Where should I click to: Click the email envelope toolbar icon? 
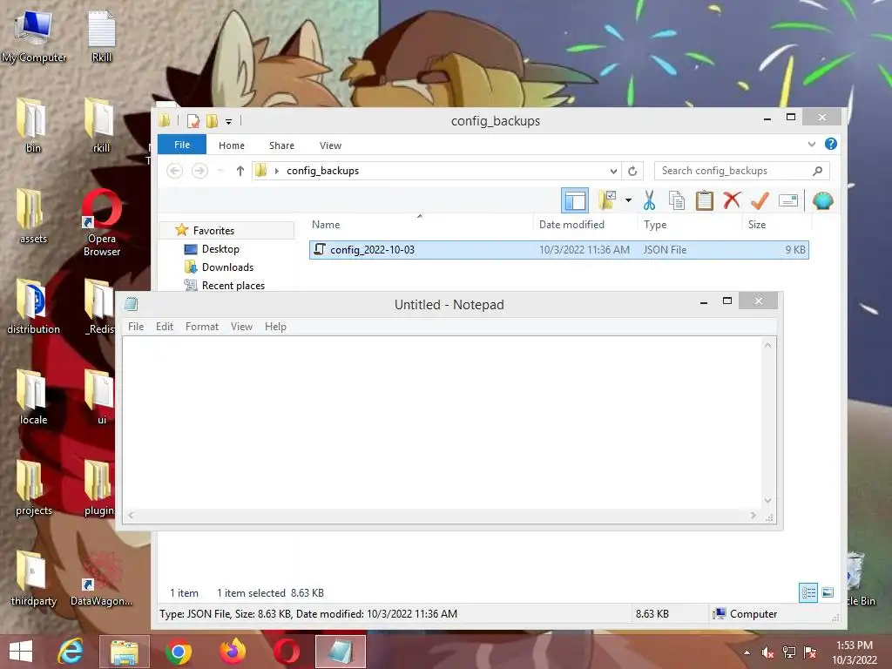tap(787, 200)
